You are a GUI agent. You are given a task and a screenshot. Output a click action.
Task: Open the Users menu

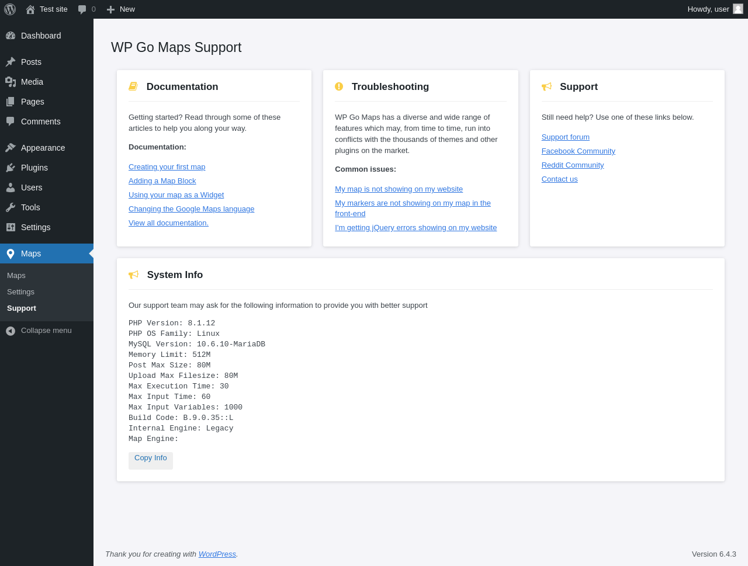point(32,187)
